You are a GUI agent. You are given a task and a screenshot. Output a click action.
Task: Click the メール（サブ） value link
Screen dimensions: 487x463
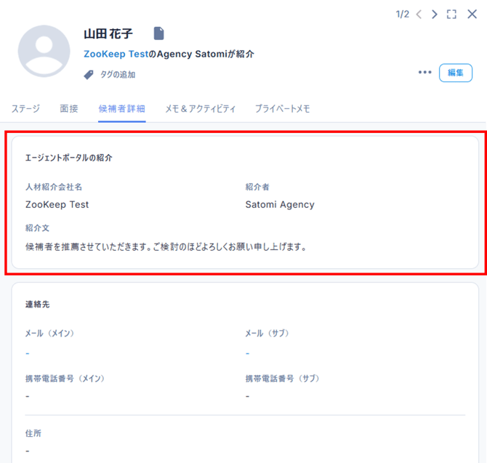(248, 353)
